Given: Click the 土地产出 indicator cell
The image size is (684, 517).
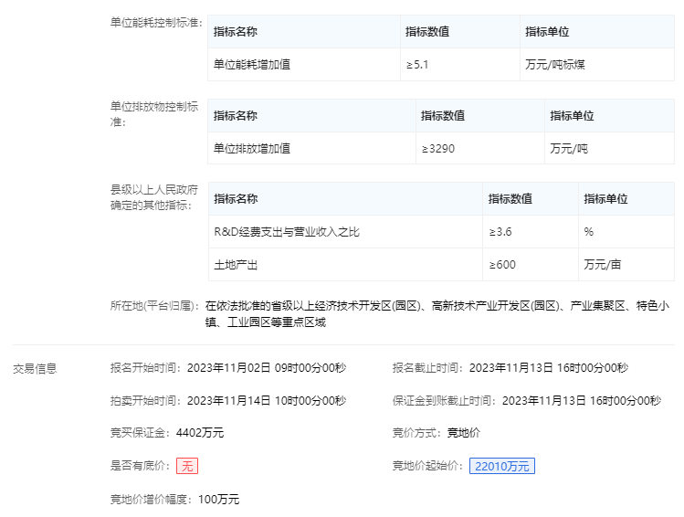Looking at the screenshot, I should (236, 265).
